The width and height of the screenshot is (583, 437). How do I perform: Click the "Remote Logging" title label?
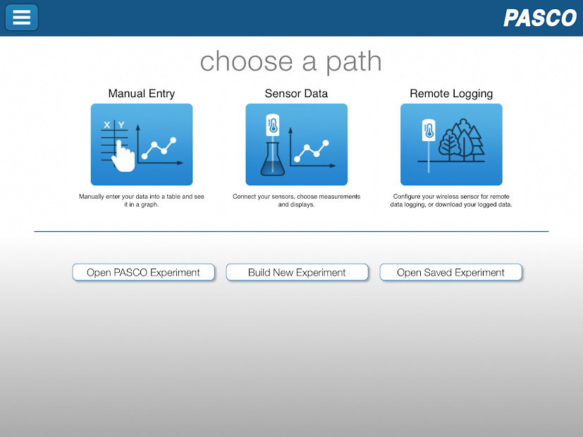451,94
